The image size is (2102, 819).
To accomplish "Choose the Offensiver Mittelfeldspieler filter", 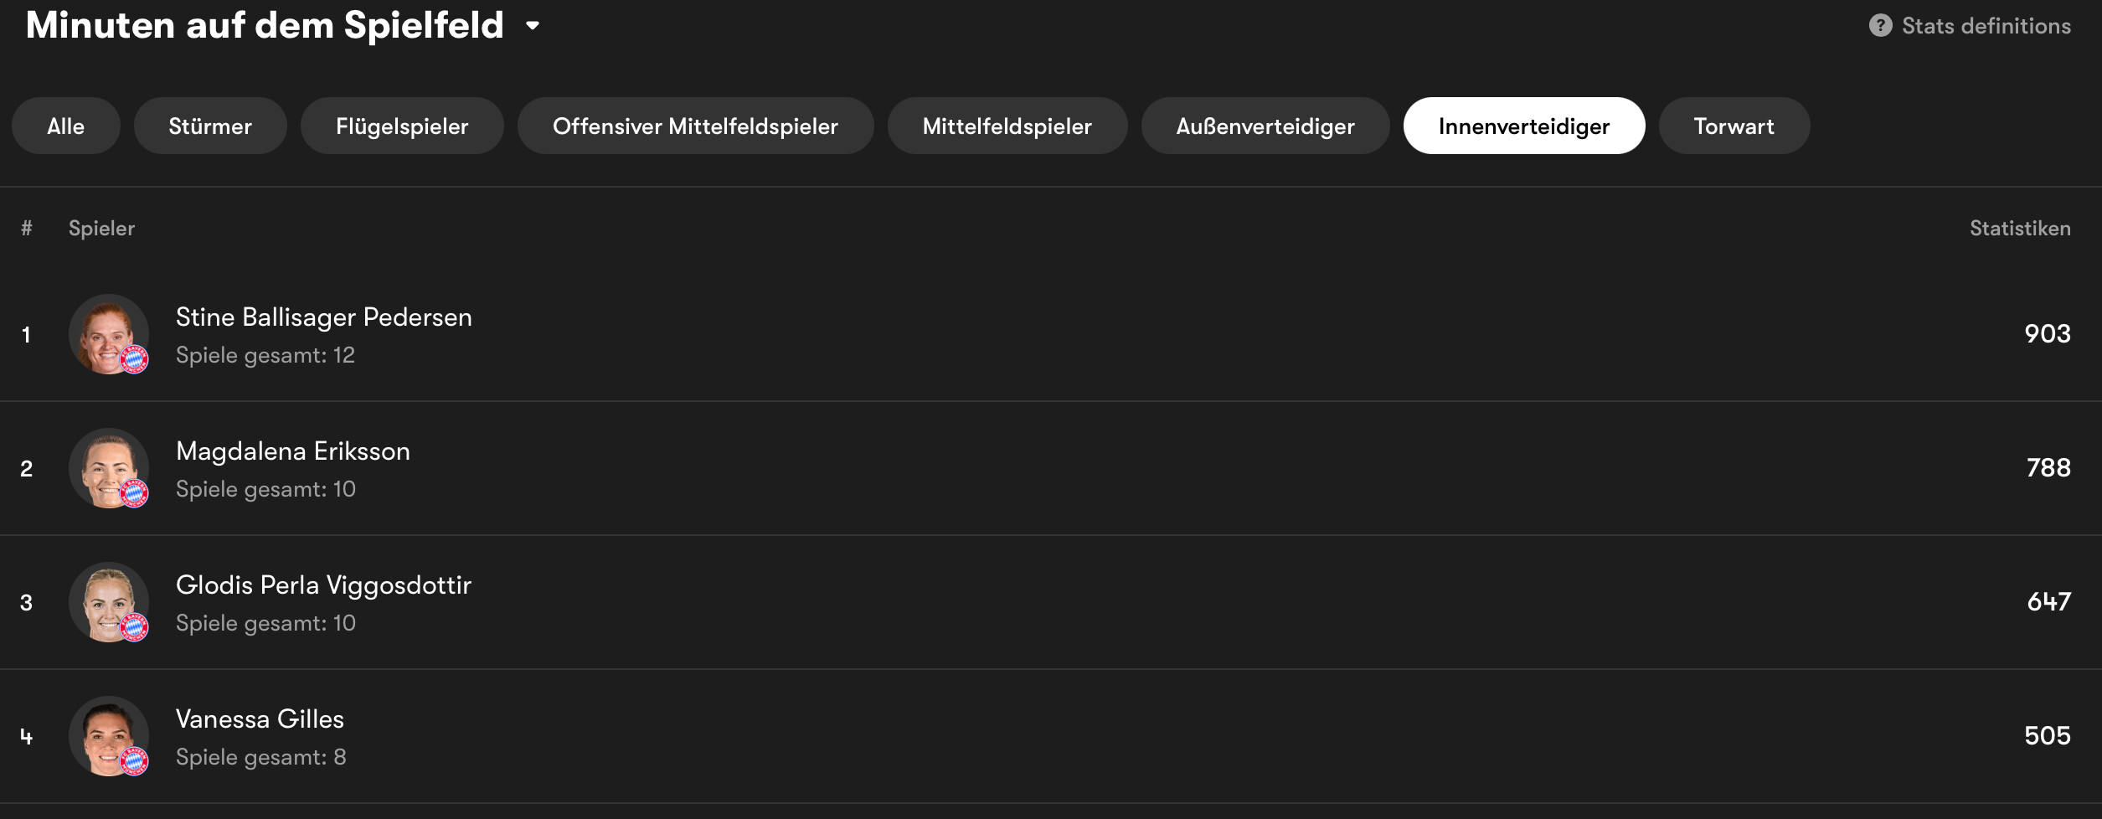I will point(695,126).
